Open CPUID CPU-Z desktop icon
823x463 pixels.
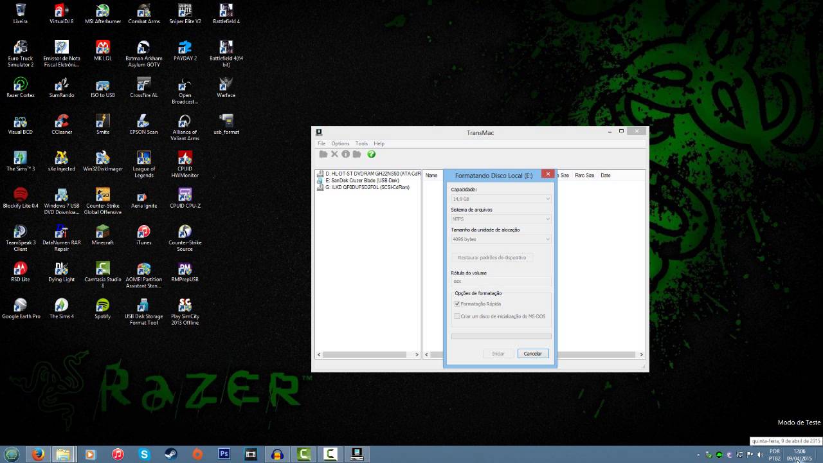[185, 198]
